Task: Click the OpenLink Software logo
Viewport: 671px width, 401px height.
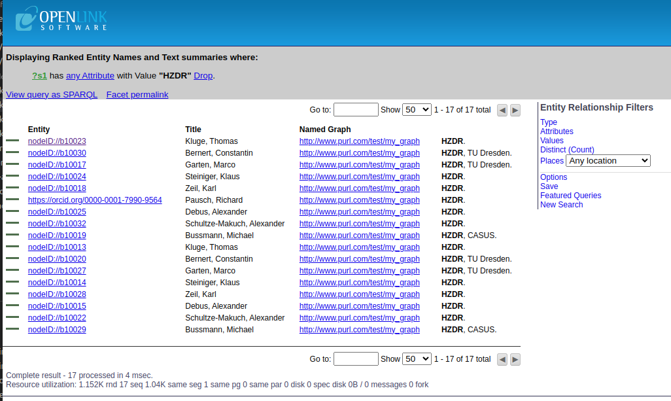Action: click(x=61, y=20)
